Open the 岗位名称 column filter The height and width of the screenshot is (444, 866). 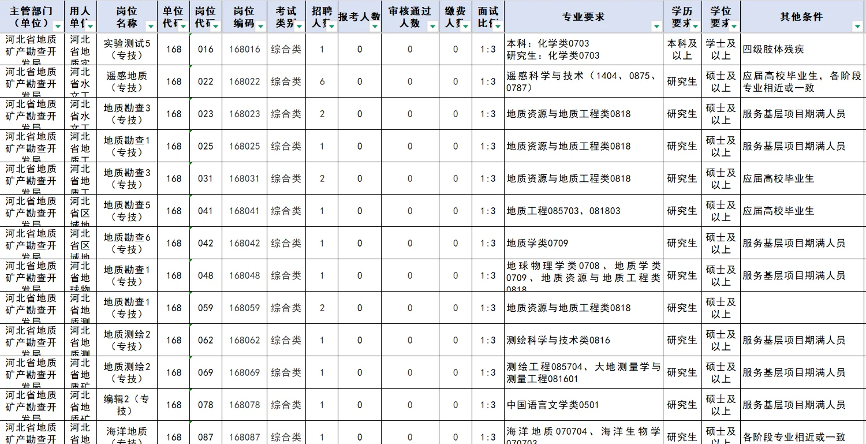pos(150,25)
